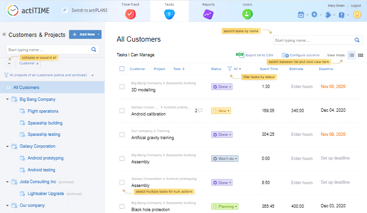Tick the checkbox for the Big Bang Assembly task

[122, 159]
